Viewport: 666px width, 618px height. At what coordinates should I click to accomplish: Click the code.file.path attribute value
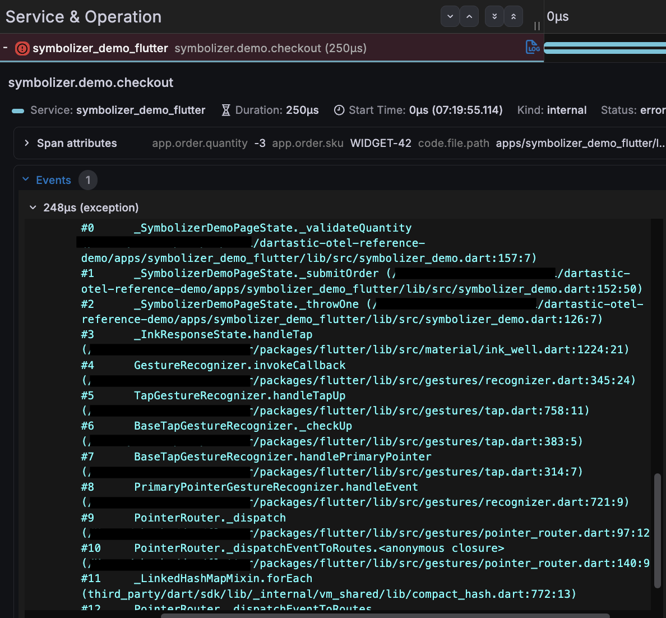coord(581,143)
